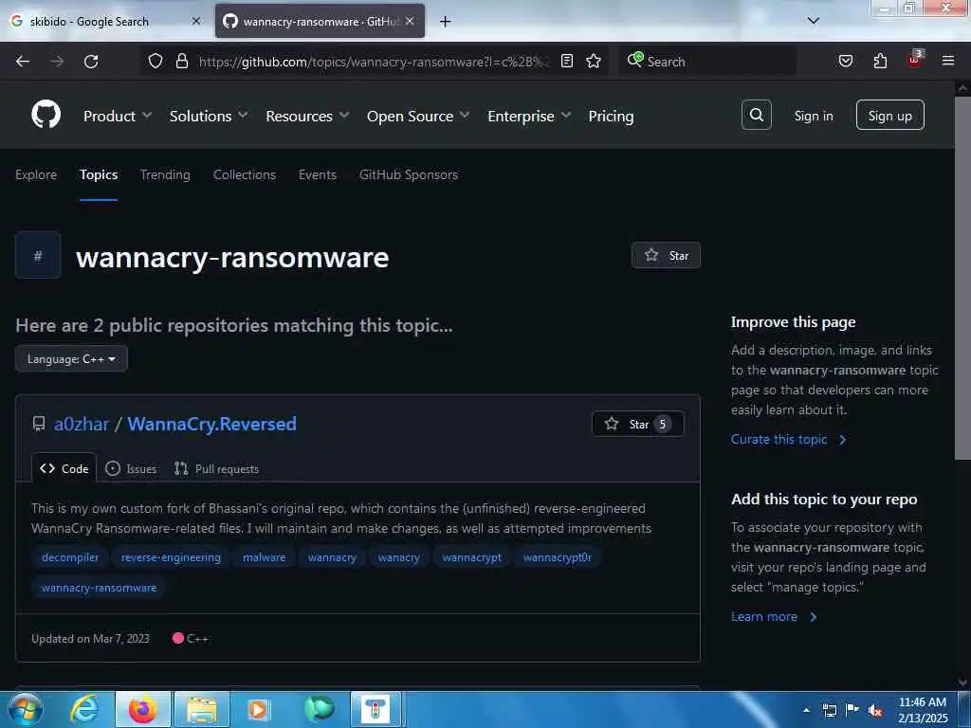The width and height of the screenshot is (971, 728).
Task: Reload the page with the refresh icon
Action: click(91, 62)
